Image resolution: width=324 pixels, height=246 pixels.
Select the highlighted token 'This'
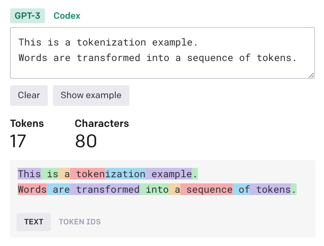tap(29, 174)
